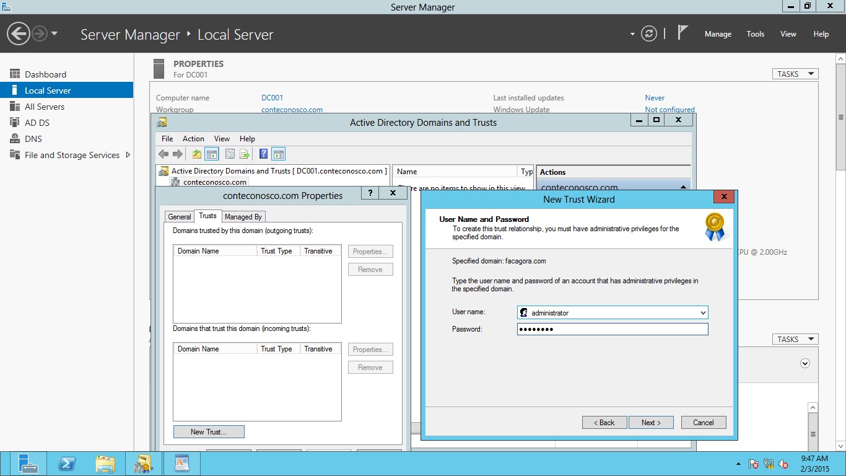Open the user name dropdown in New Trust Wizard
This screenshot has width=846, height=476.
point(702,312)
